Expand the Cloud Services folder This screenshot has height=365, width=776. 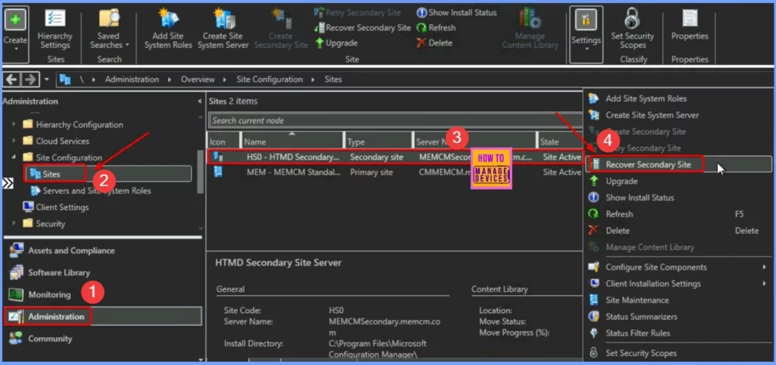pos(14,141)
